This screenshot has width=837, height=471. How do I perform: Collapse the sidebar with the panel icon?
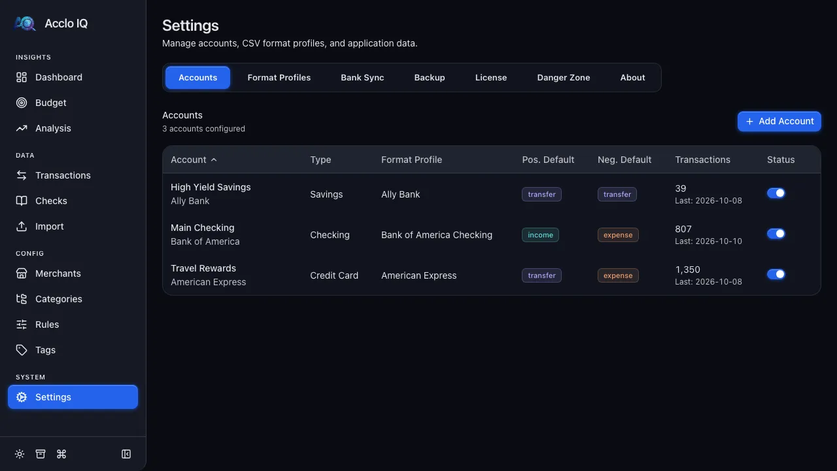(x=126, y=454)
